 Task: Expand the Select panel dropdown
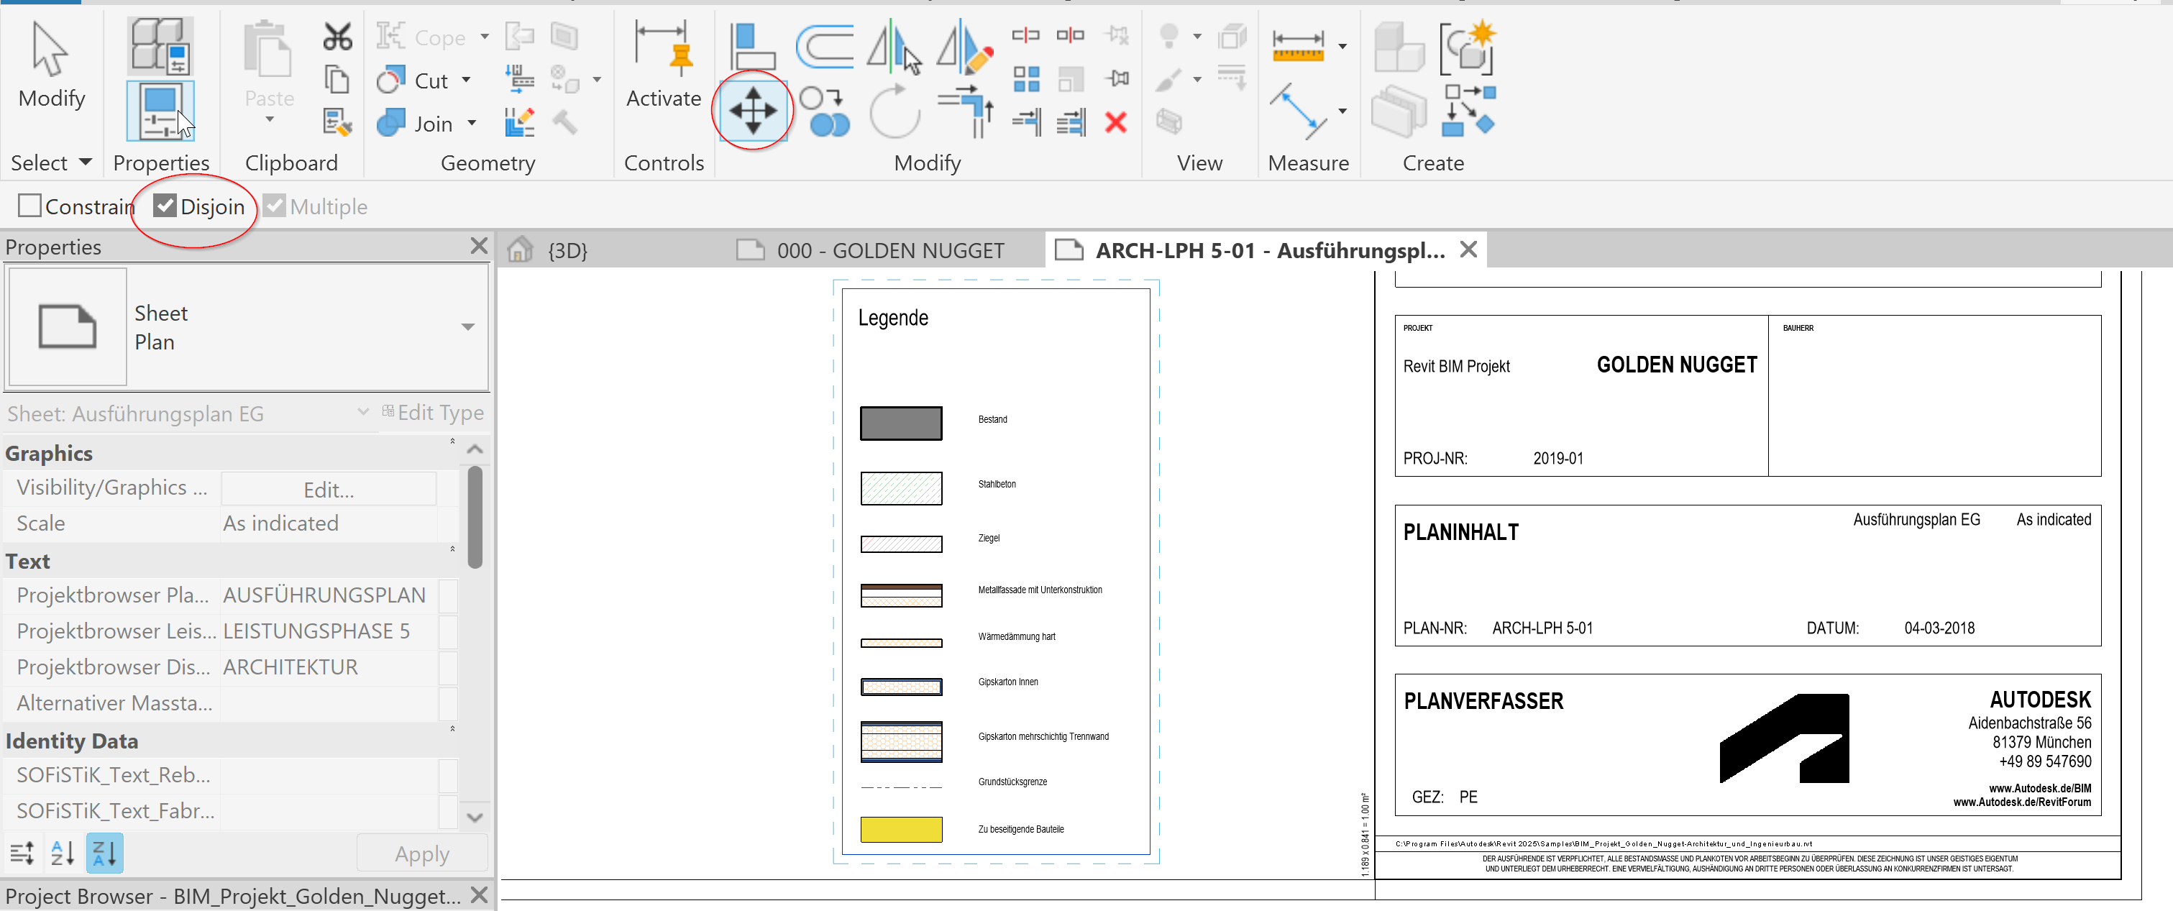(85, 161)
